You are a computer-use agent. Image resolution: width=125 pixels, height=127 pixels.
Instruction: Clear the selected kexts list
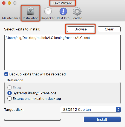tap(109, 29)
